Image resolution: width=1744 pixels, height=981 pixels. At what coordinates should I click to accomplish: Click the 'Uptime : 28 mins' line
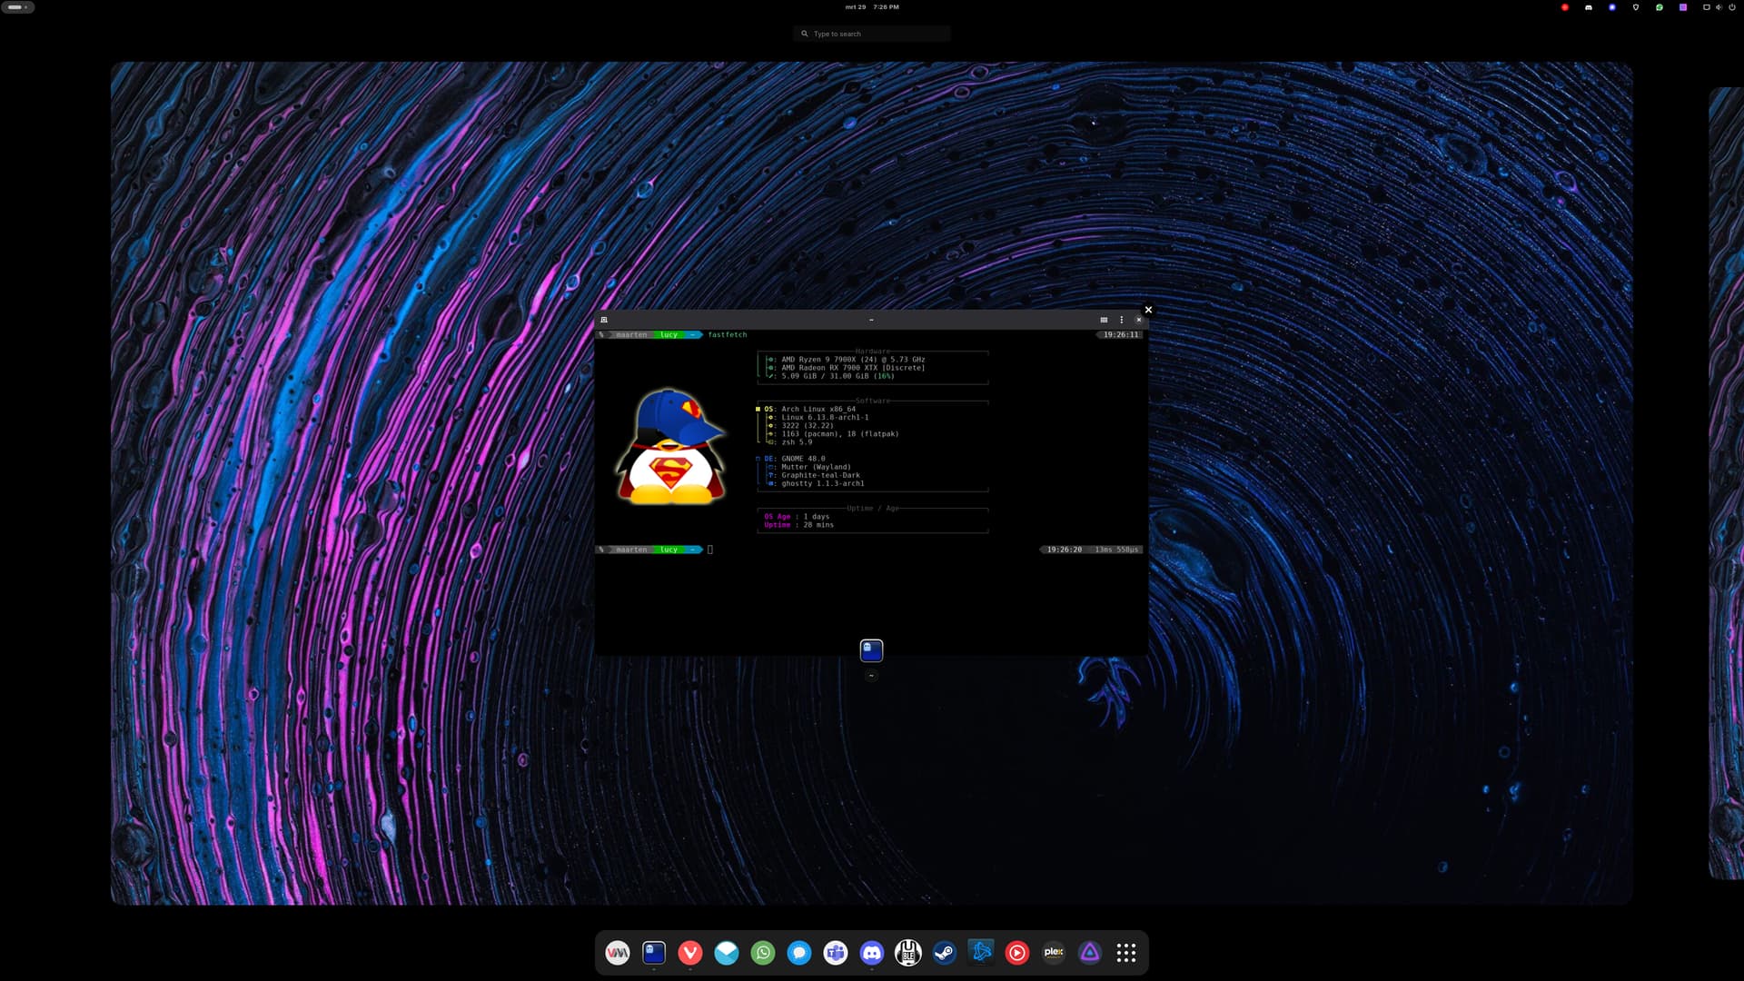click(x=798, y=525)
